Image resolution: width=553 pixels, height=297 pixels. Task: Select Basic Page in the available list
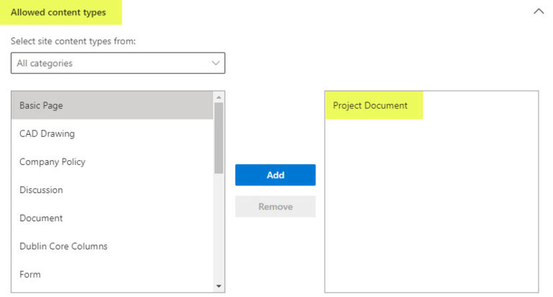[112, 105]
